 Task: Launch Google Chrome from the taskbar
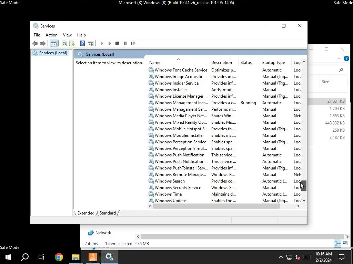(59, 257)
